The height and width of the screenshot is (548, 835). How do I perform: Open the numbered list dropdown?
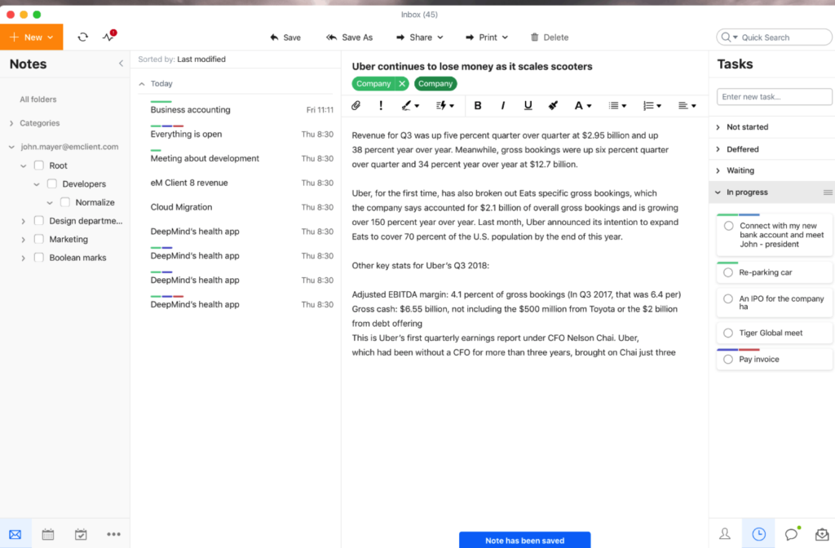[652, 105]
